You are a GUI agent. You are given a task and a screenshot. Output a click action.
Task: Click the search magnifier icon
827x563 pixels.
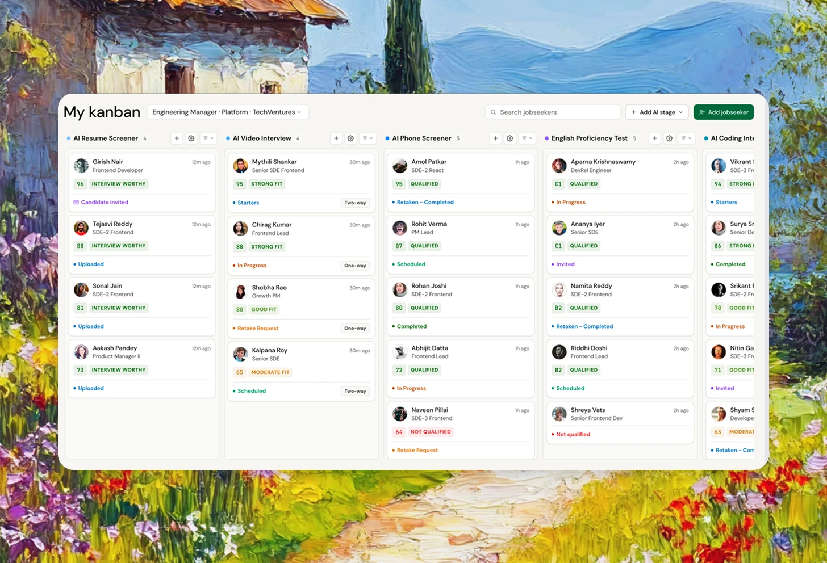(493, 112)
